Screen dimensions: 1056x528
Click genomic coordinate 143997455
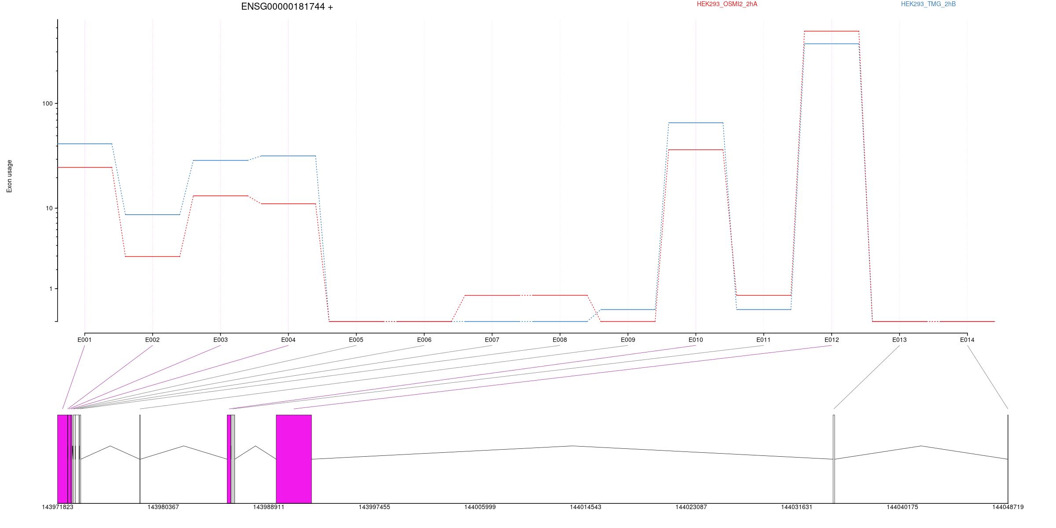click(374, 507)
